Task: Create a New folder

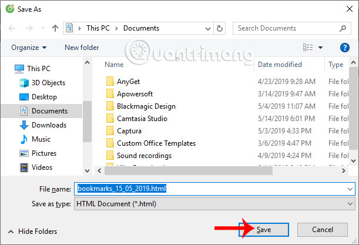Action: (82, 48)
